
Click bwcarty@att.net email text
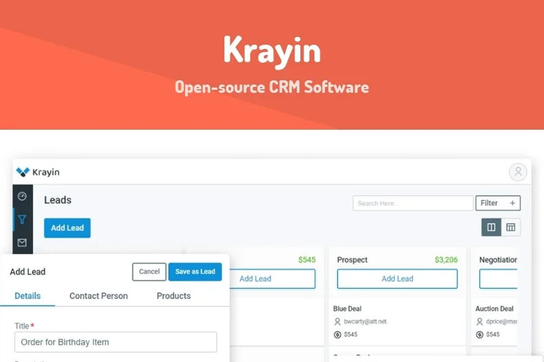click(366, 322)
